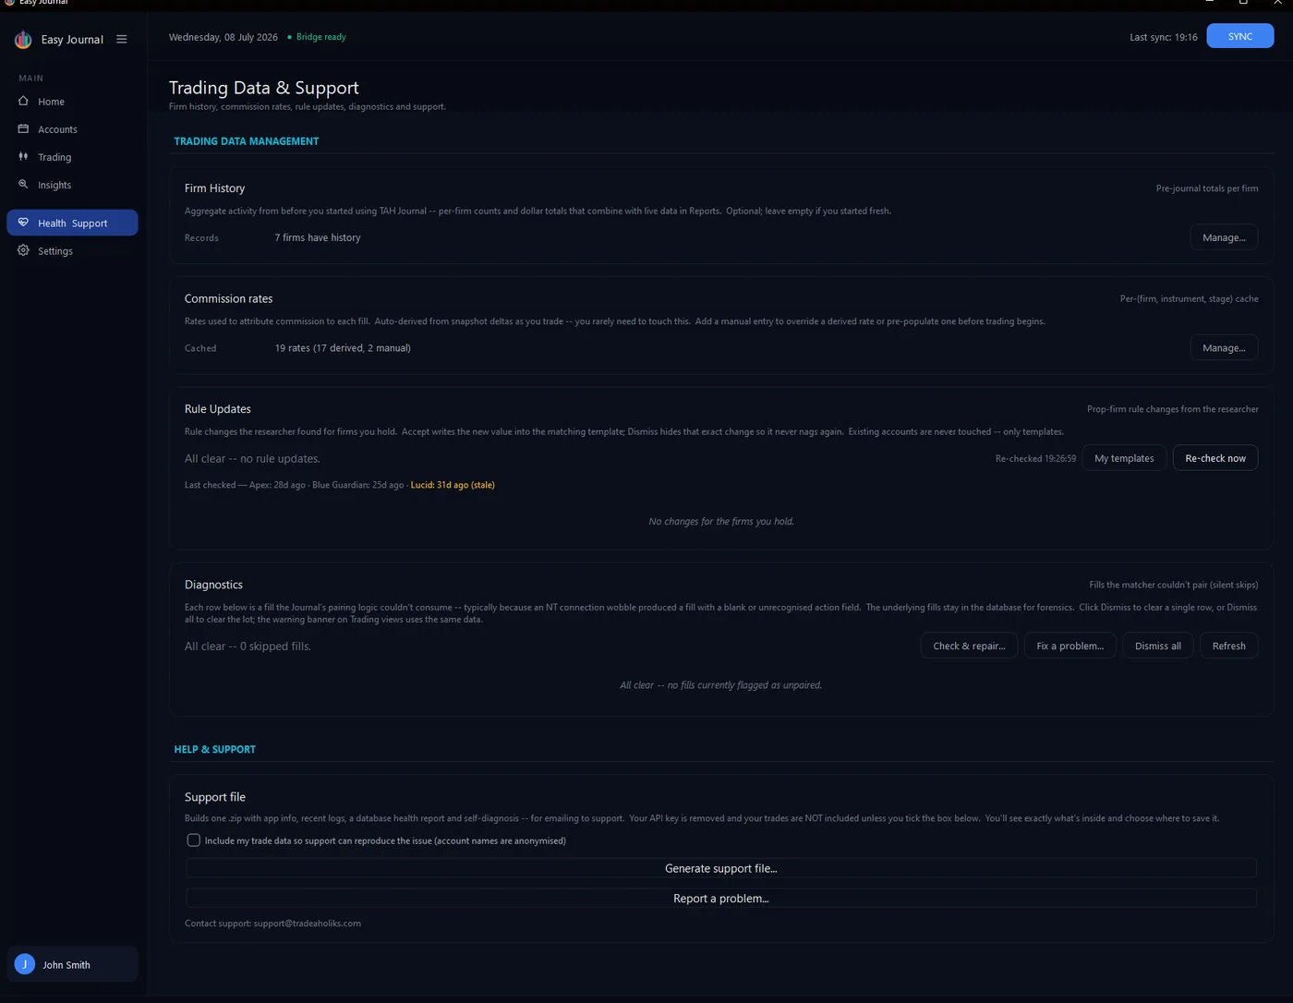Click Prop-firm rule changes from the researcher note
The image size is (1293, 1003).
1172,409
